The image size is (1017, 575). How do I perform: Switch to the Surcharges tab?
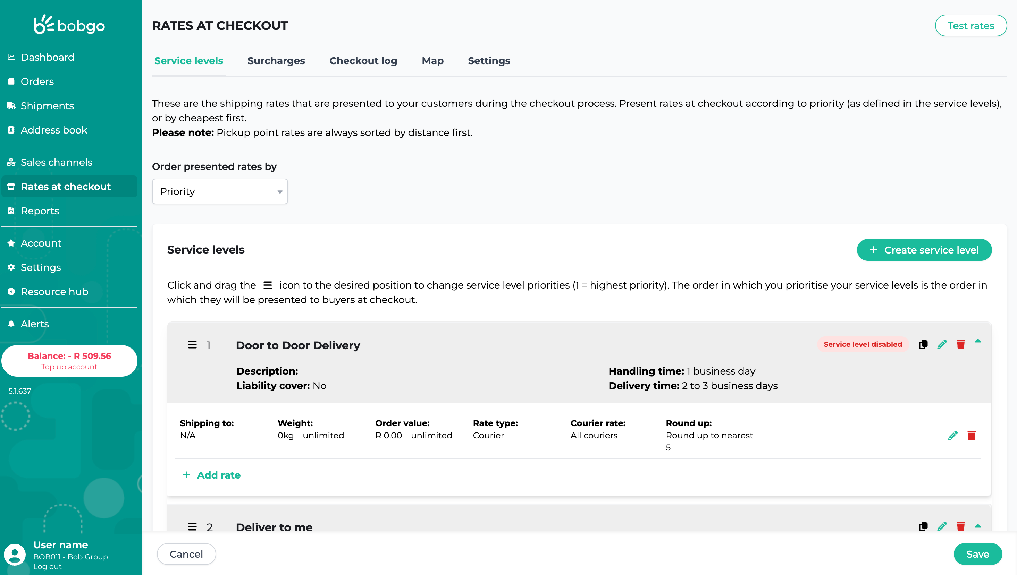pos(276,61)
